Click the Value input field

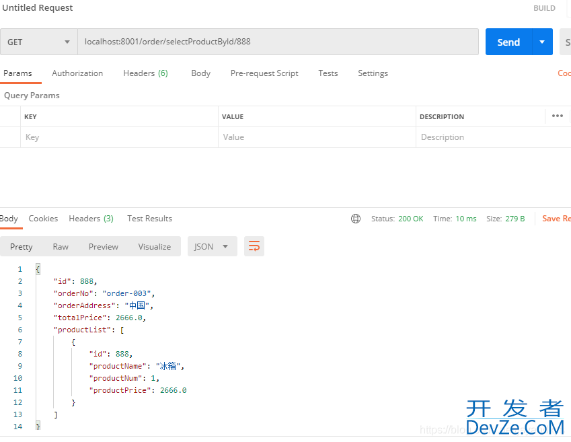tap(317, 137)
